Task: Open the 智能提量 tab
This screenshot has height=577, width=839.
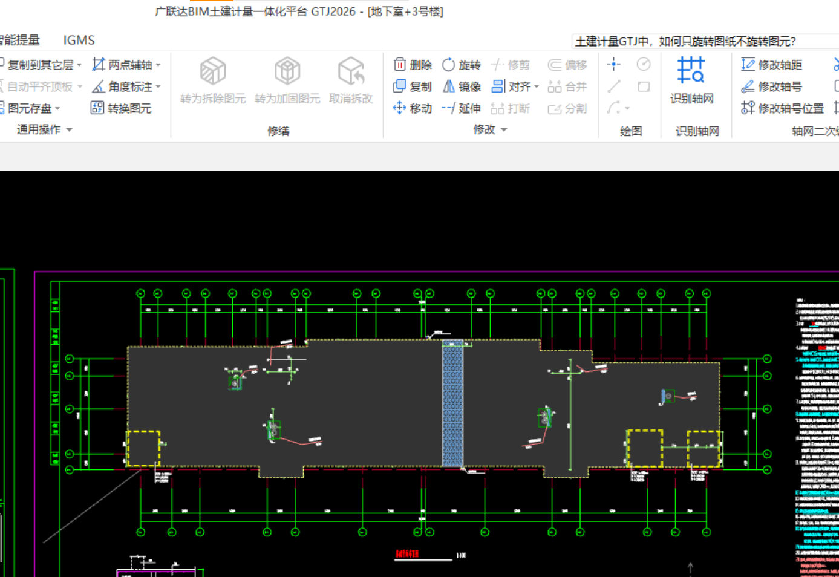Action: 19,40
